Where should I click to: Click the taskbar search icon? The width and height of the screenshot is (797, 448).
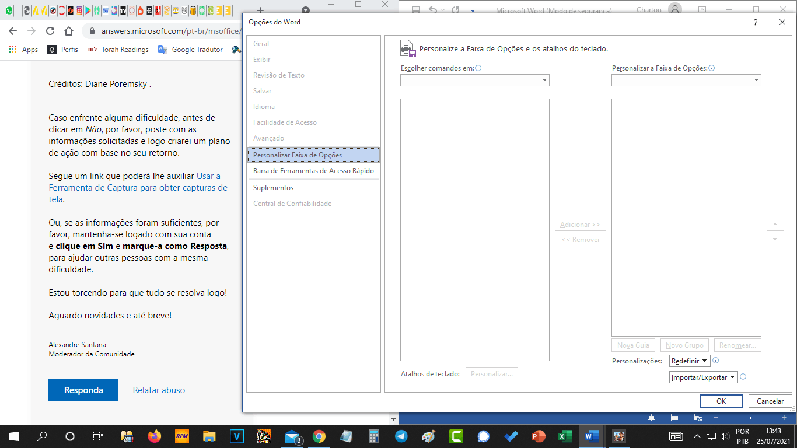pyautogui.click(x=42, y=436)
